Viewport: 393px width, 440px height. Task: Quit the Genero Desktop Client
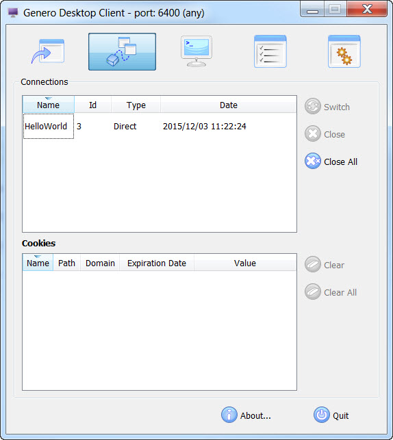coord(331,415)
